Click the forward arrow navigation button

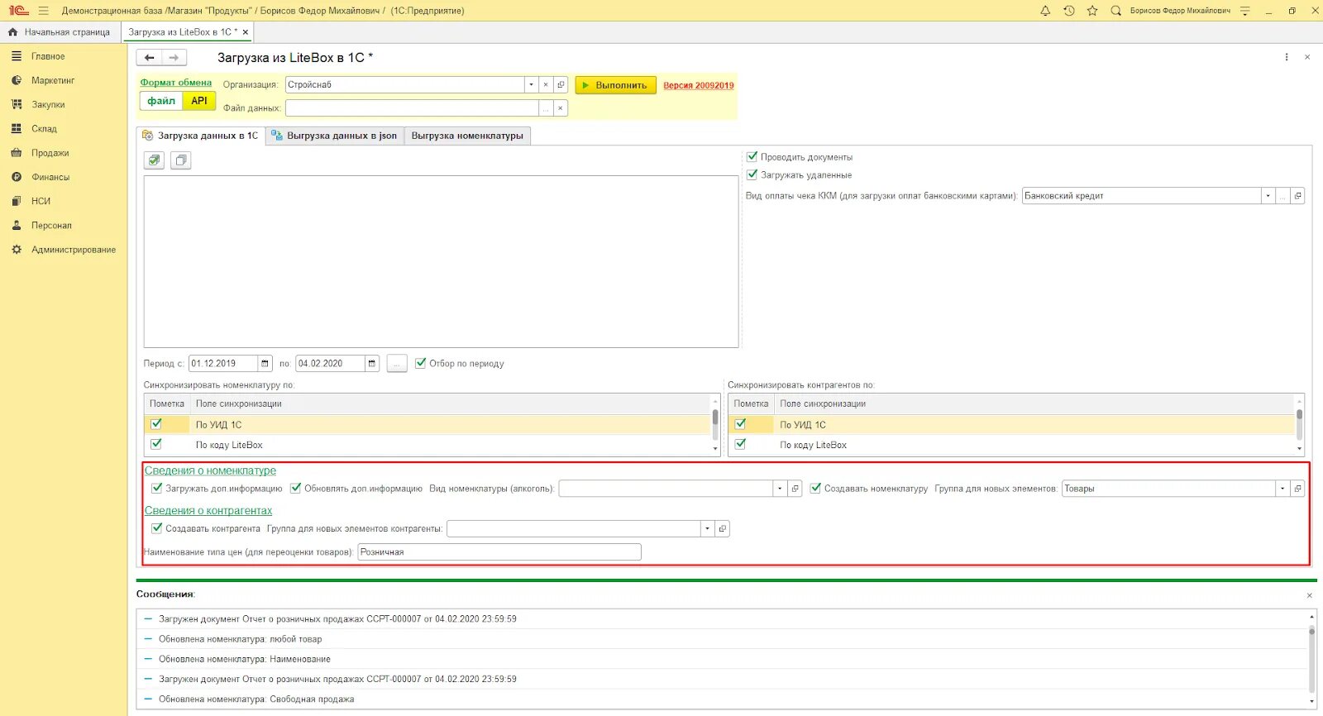tap(174, 58)
